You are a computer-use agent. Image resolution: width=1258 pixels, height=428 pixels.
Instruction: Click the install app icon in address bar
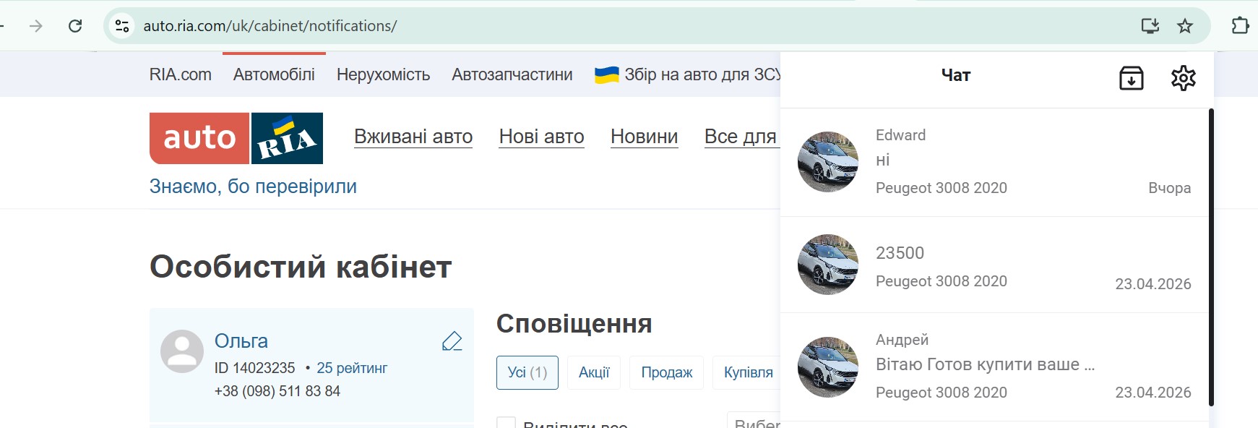click(1150, 26)
